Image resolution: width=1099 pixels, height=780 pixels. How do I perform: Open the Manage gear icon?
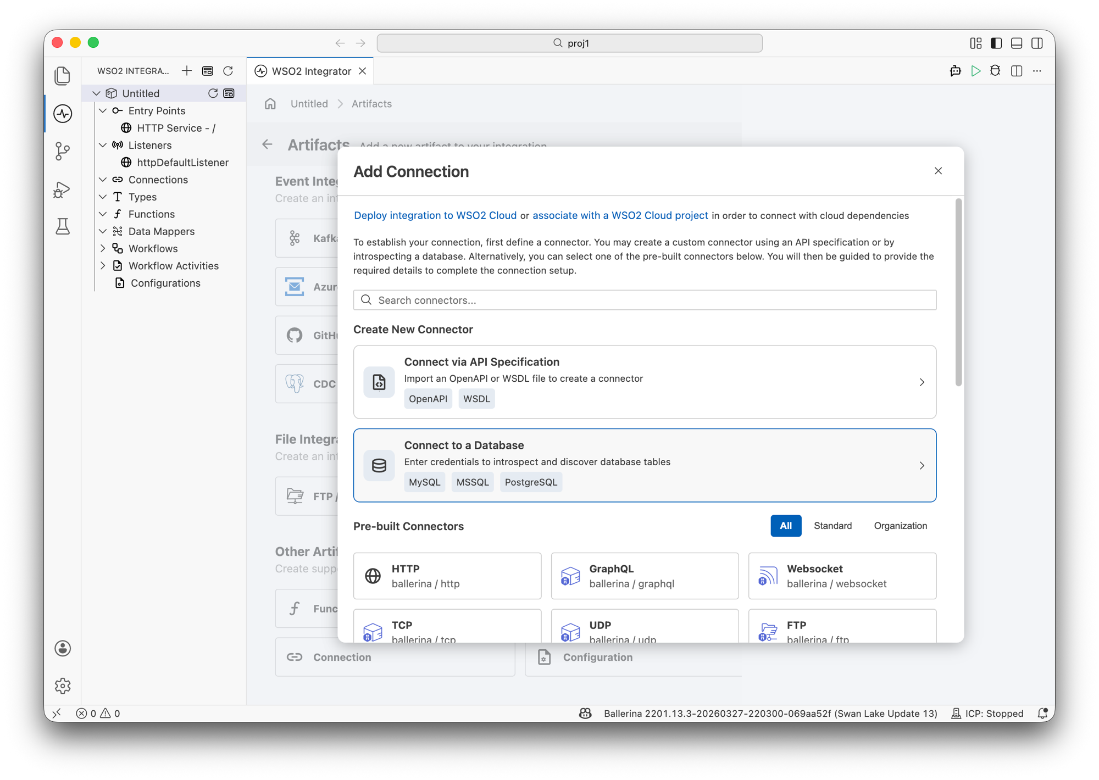coord(63,686)
